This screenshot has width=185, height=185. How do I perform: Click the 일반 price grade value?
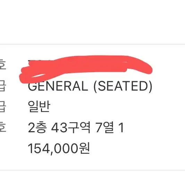pos(39,107)
